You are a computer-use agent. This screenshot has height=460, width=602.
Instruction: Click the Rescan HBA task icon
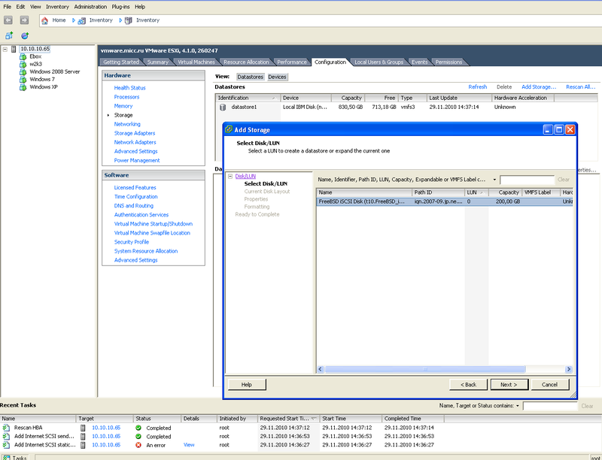click(6, 428)
